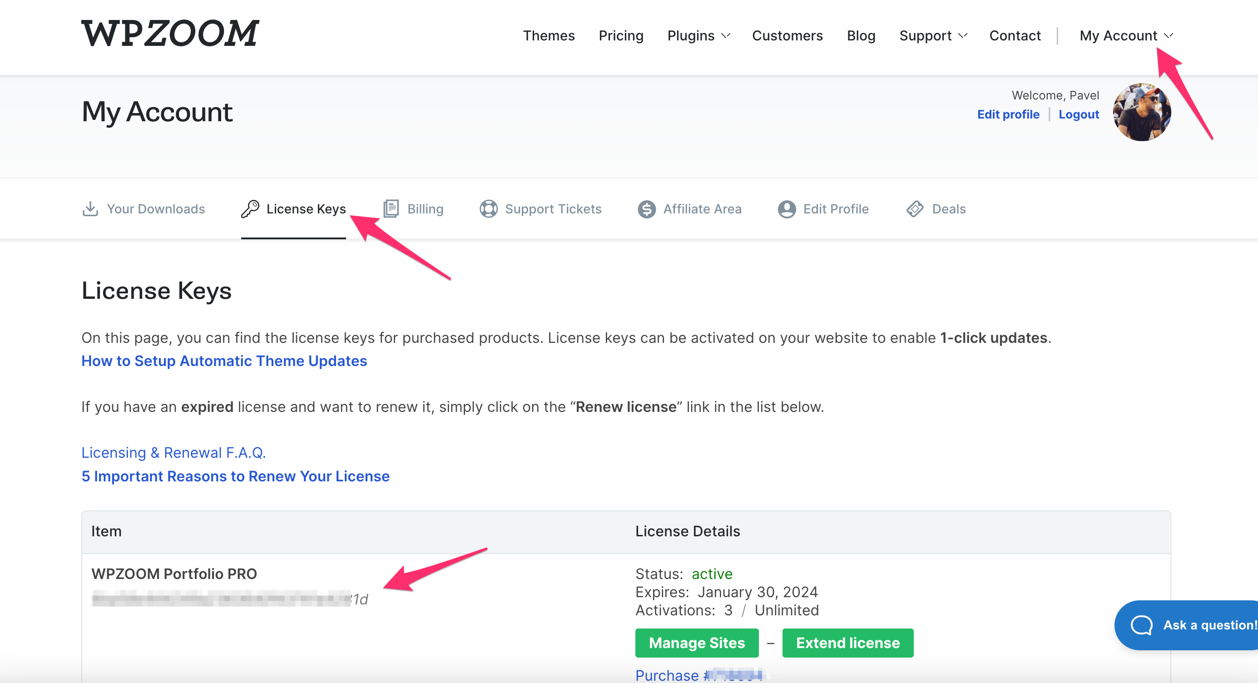Click the Your Downloads download icon
Screen dimensions: 1258x683
pos(90,209)
